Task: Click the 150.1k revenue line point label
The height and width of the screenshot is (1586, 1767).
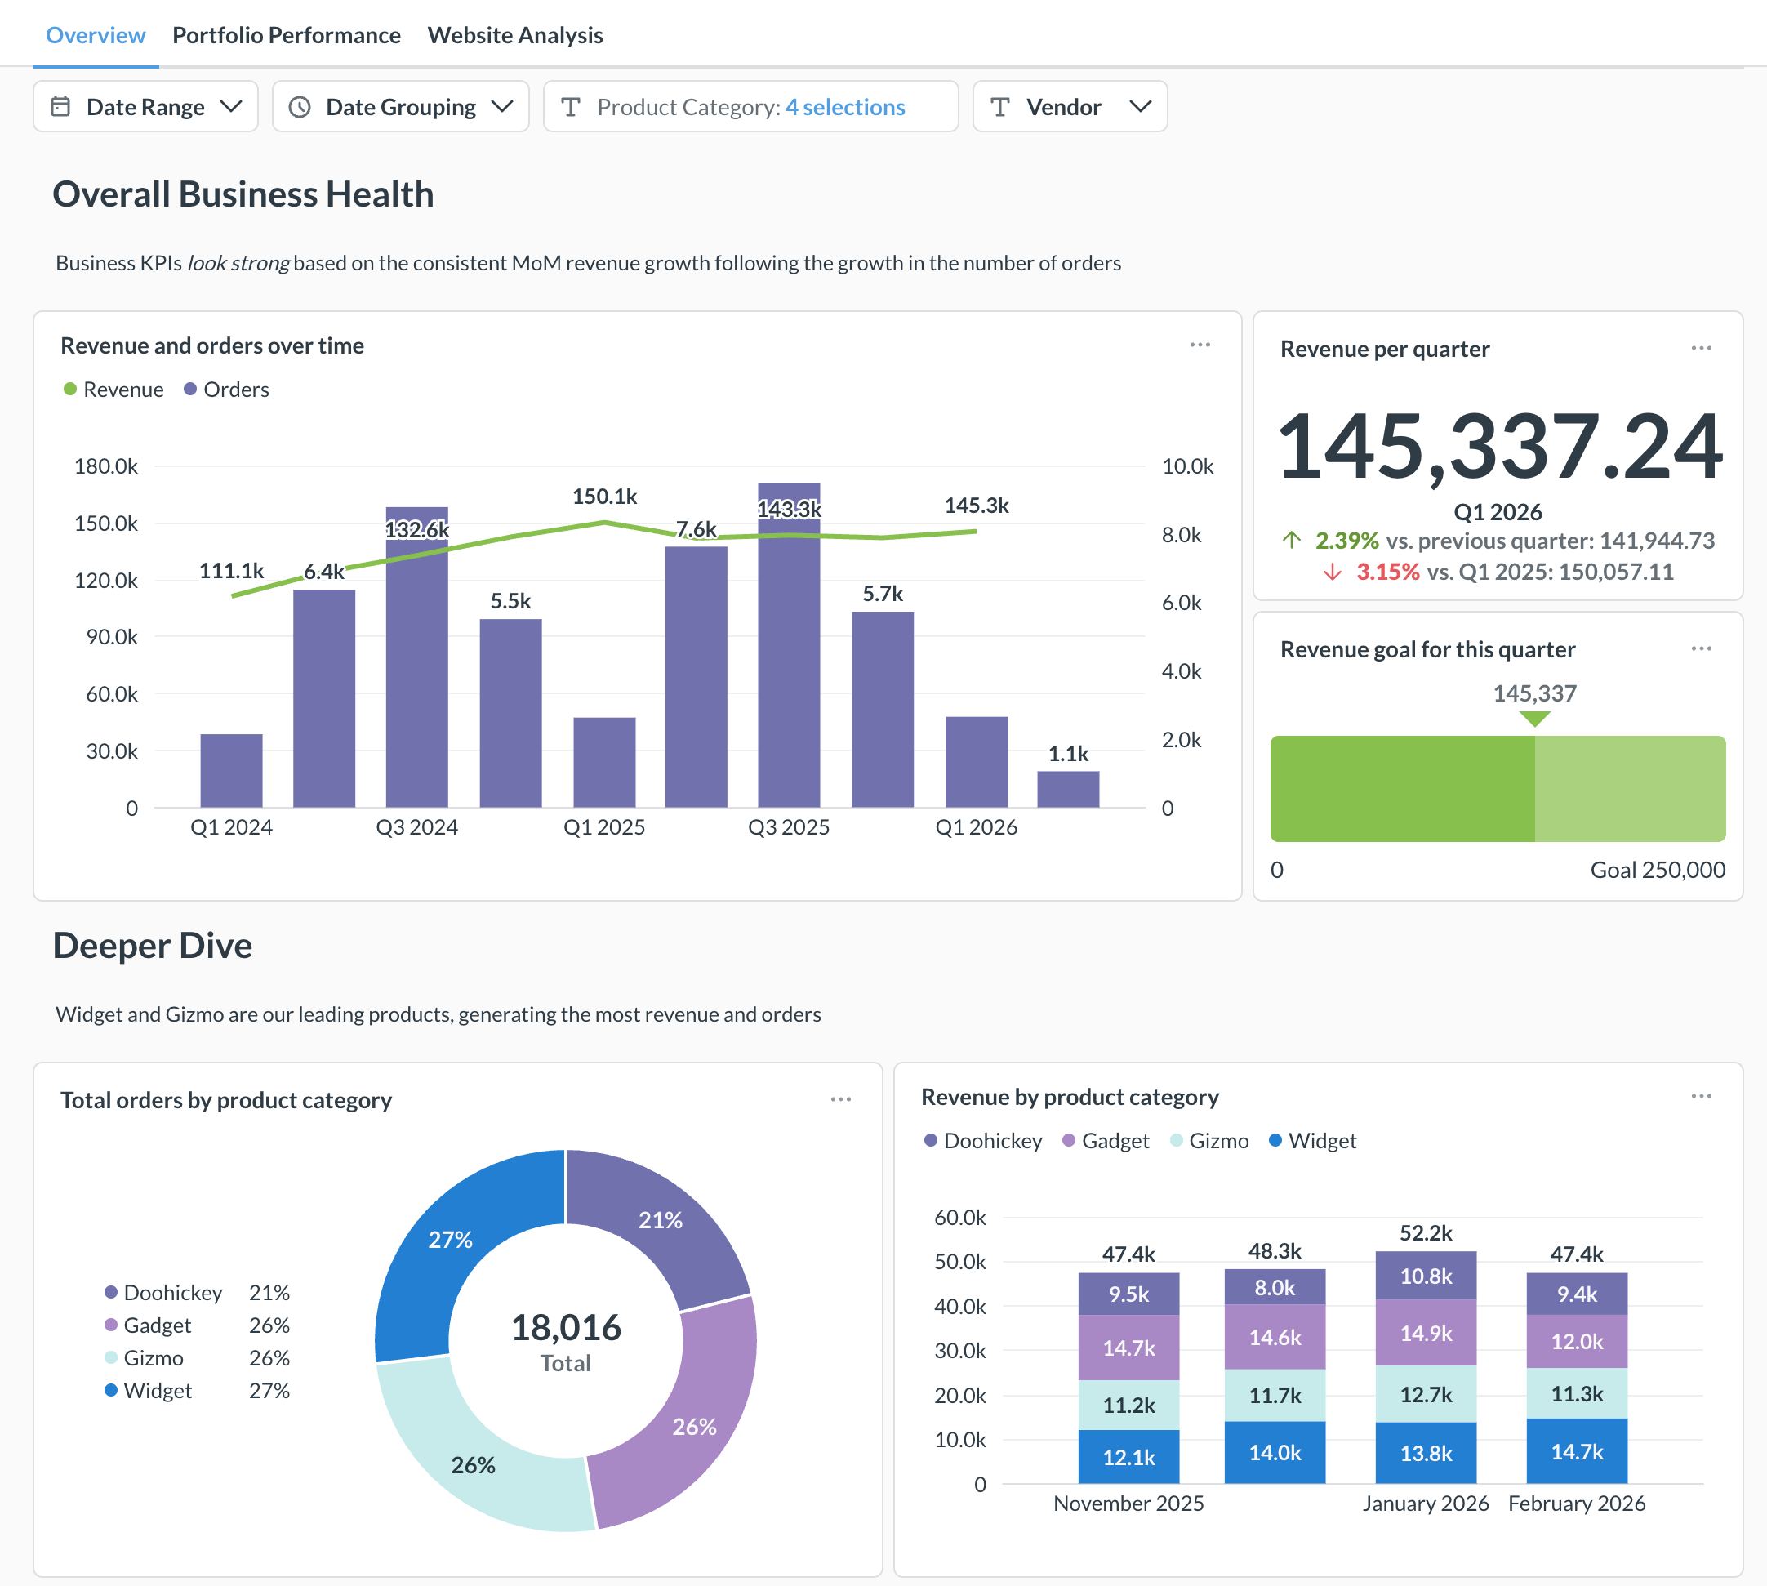Action: click(x=603, y=497)
